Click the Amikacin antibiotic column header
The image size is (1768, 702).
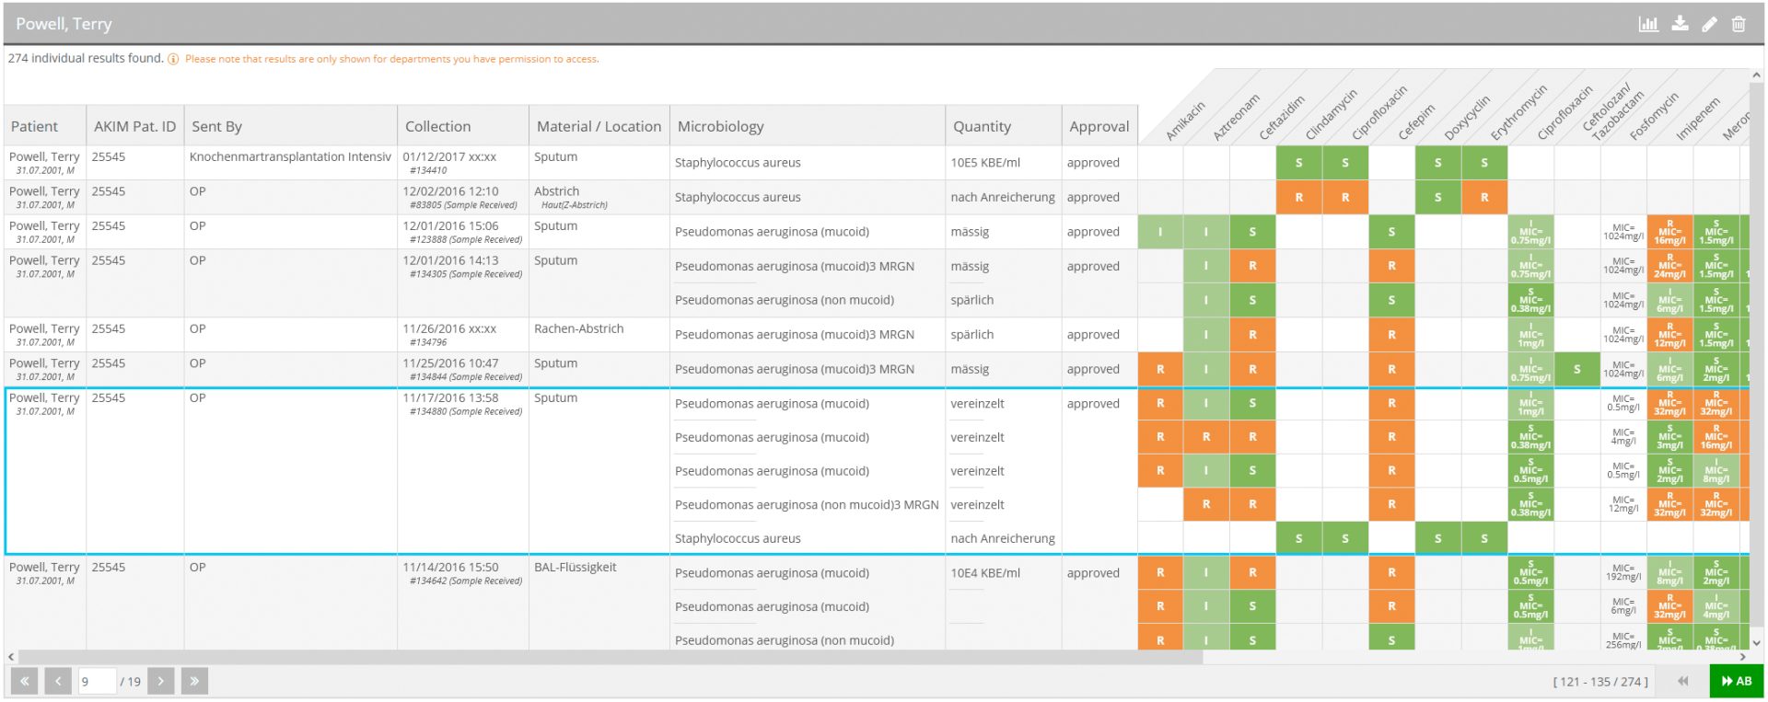tap(1185, 121)
